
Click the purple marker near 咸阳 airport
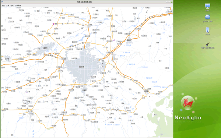tap(53, 24)
